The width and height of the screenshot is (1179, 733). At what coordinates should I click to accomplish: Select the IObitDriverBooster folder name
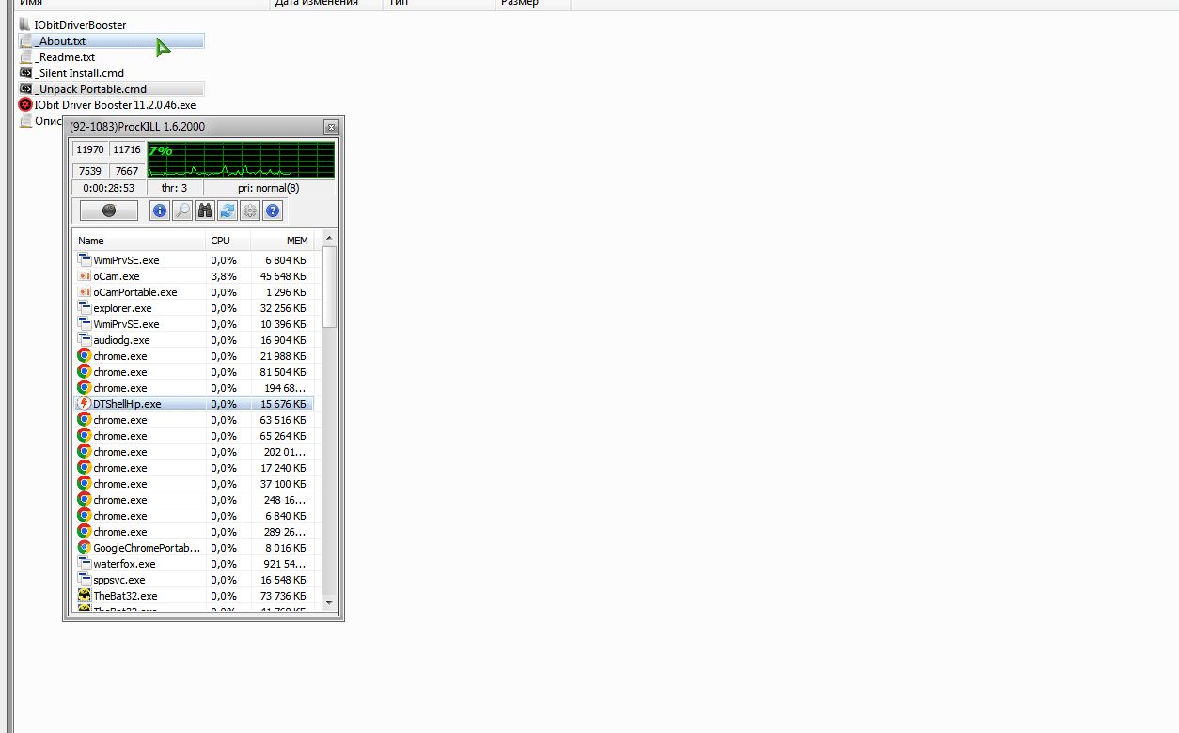pyautogui.click(x=80, y=25)
